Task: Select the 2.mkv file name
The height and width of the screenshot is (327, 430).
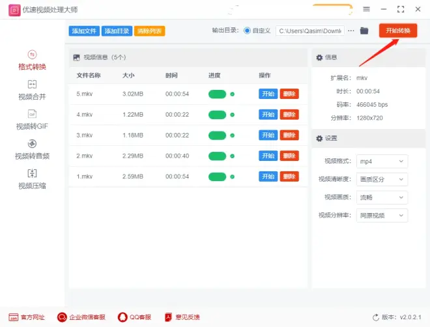Action: [x=85, y=156]
